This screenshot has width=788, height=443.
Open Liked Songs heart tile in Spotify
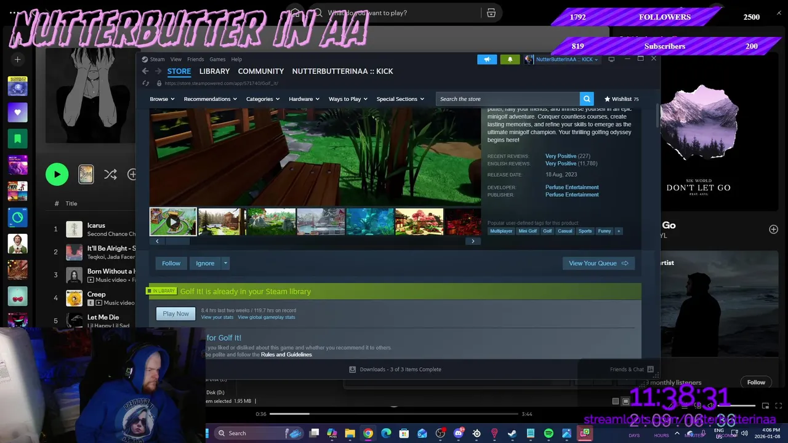(17, 113)
